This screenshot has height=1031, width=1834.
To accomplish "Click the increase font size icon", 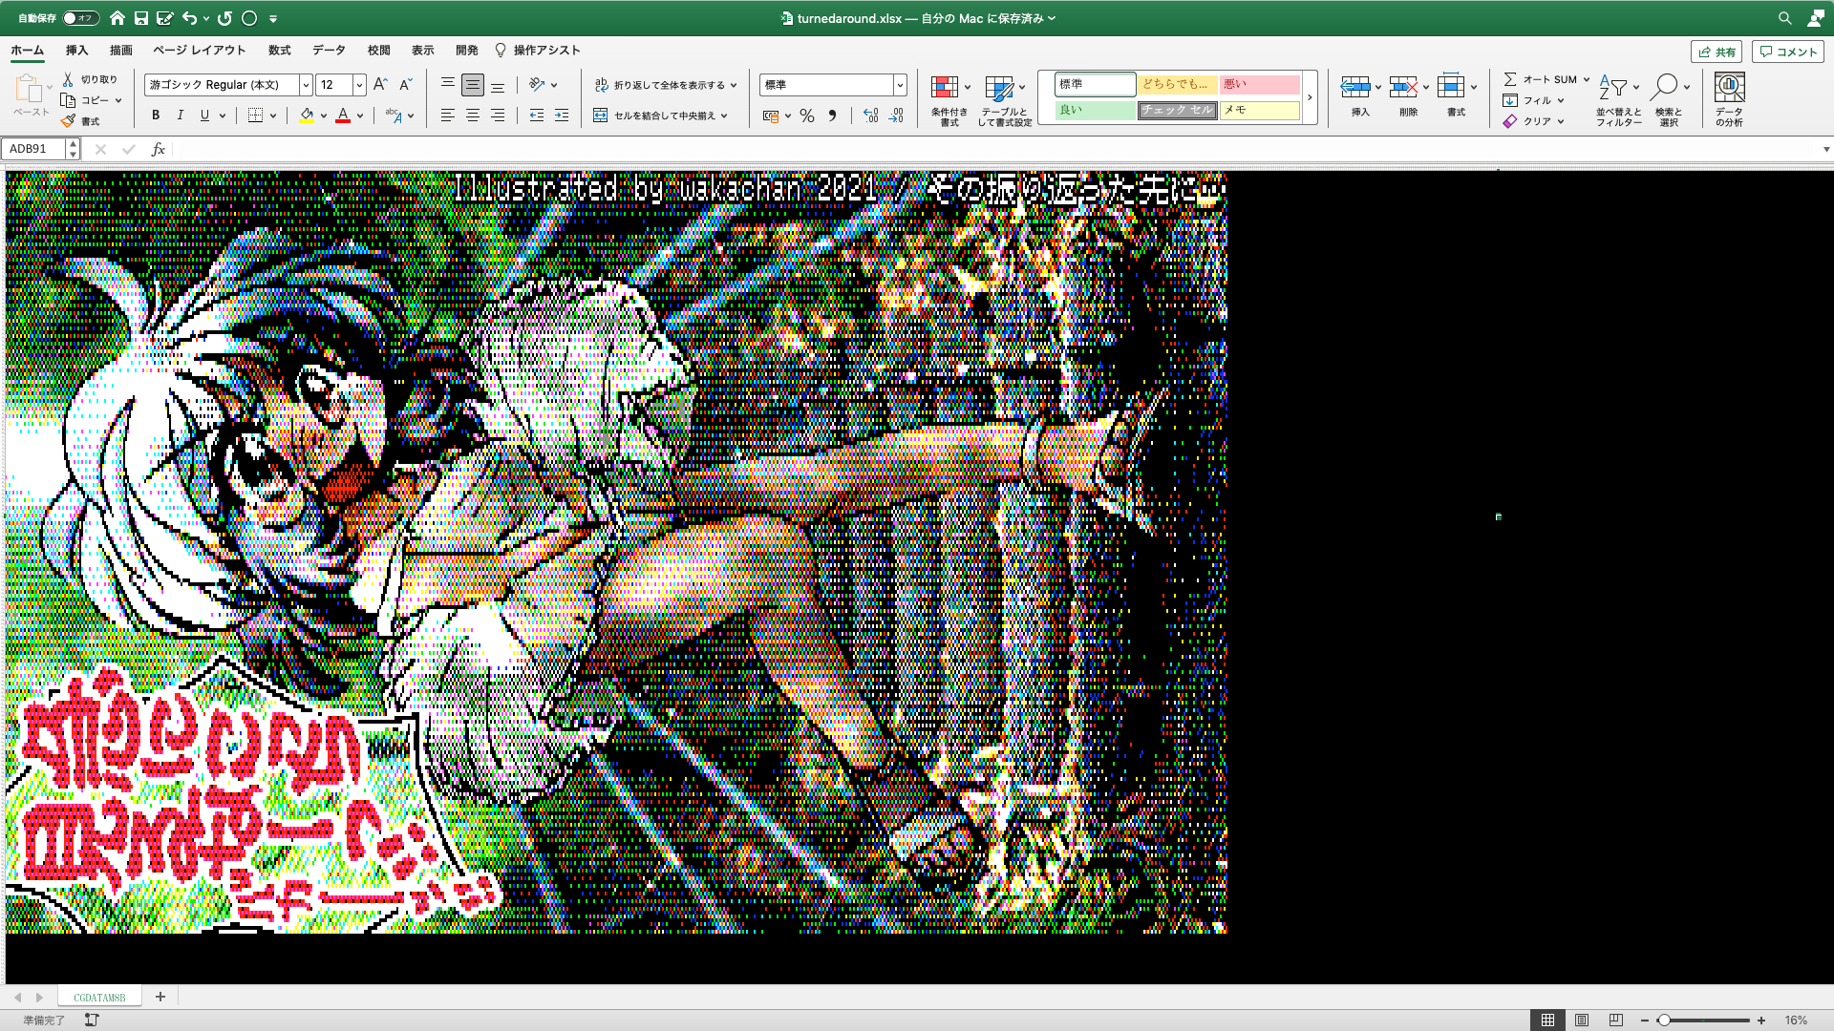I will tap(380, 85).
